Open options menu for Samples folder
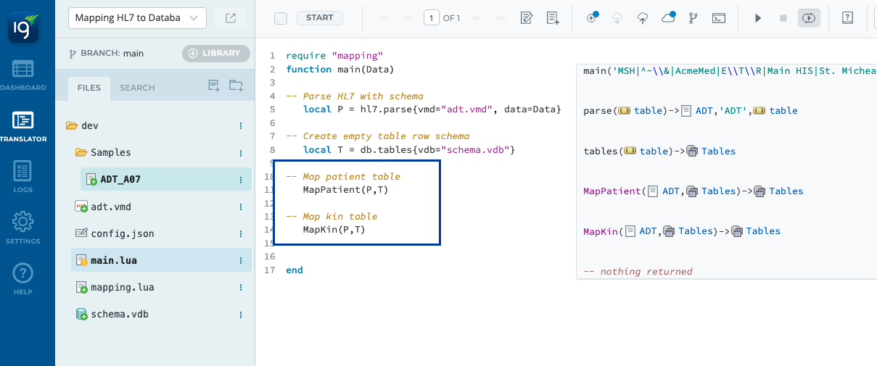The height and width of the screenshot is (366, 877). click(x=241, y=153)
